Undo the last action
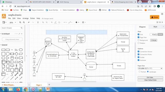This screenshot has height=92, width=165. (x=29, y=22)
